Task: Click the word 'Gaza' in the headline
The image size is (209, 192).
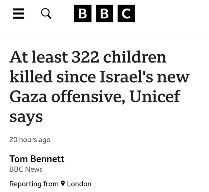Action: 28,96
